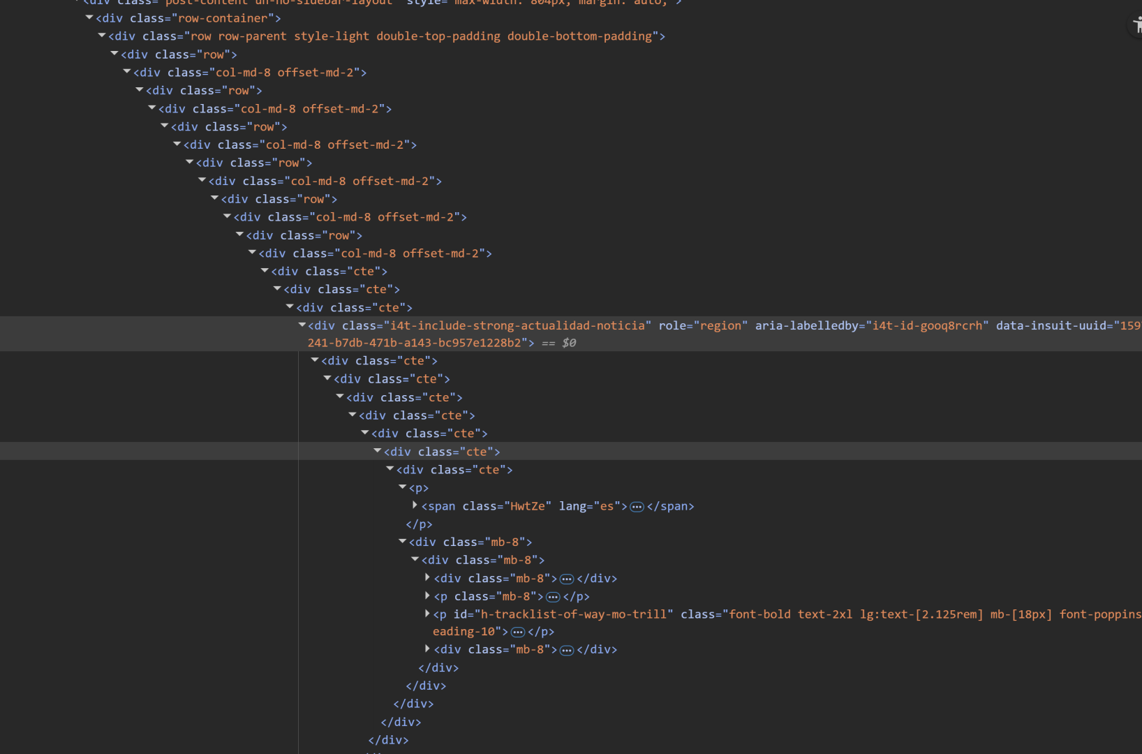Image resolution: width=1142 pixels, height=754 pixels.
Task: Expand the p class mb-8 element
Action: point(427,596)
